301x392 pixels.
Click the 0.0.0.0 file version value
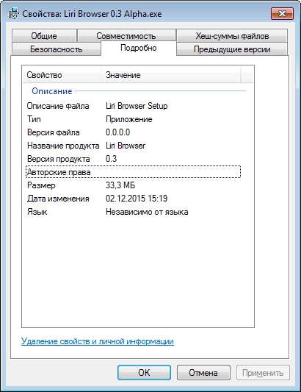pyautogui.click(x=117, y=132)
